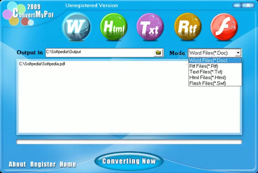Click the Unregistered Version title text
Viewport: 258px width, 173px height.
pos(92,6)
